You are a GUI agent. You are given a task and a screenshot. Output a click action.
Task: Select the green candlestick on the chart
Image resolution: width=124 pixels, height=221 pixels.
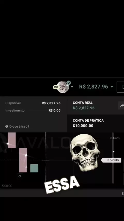click(x=34, y=168)
